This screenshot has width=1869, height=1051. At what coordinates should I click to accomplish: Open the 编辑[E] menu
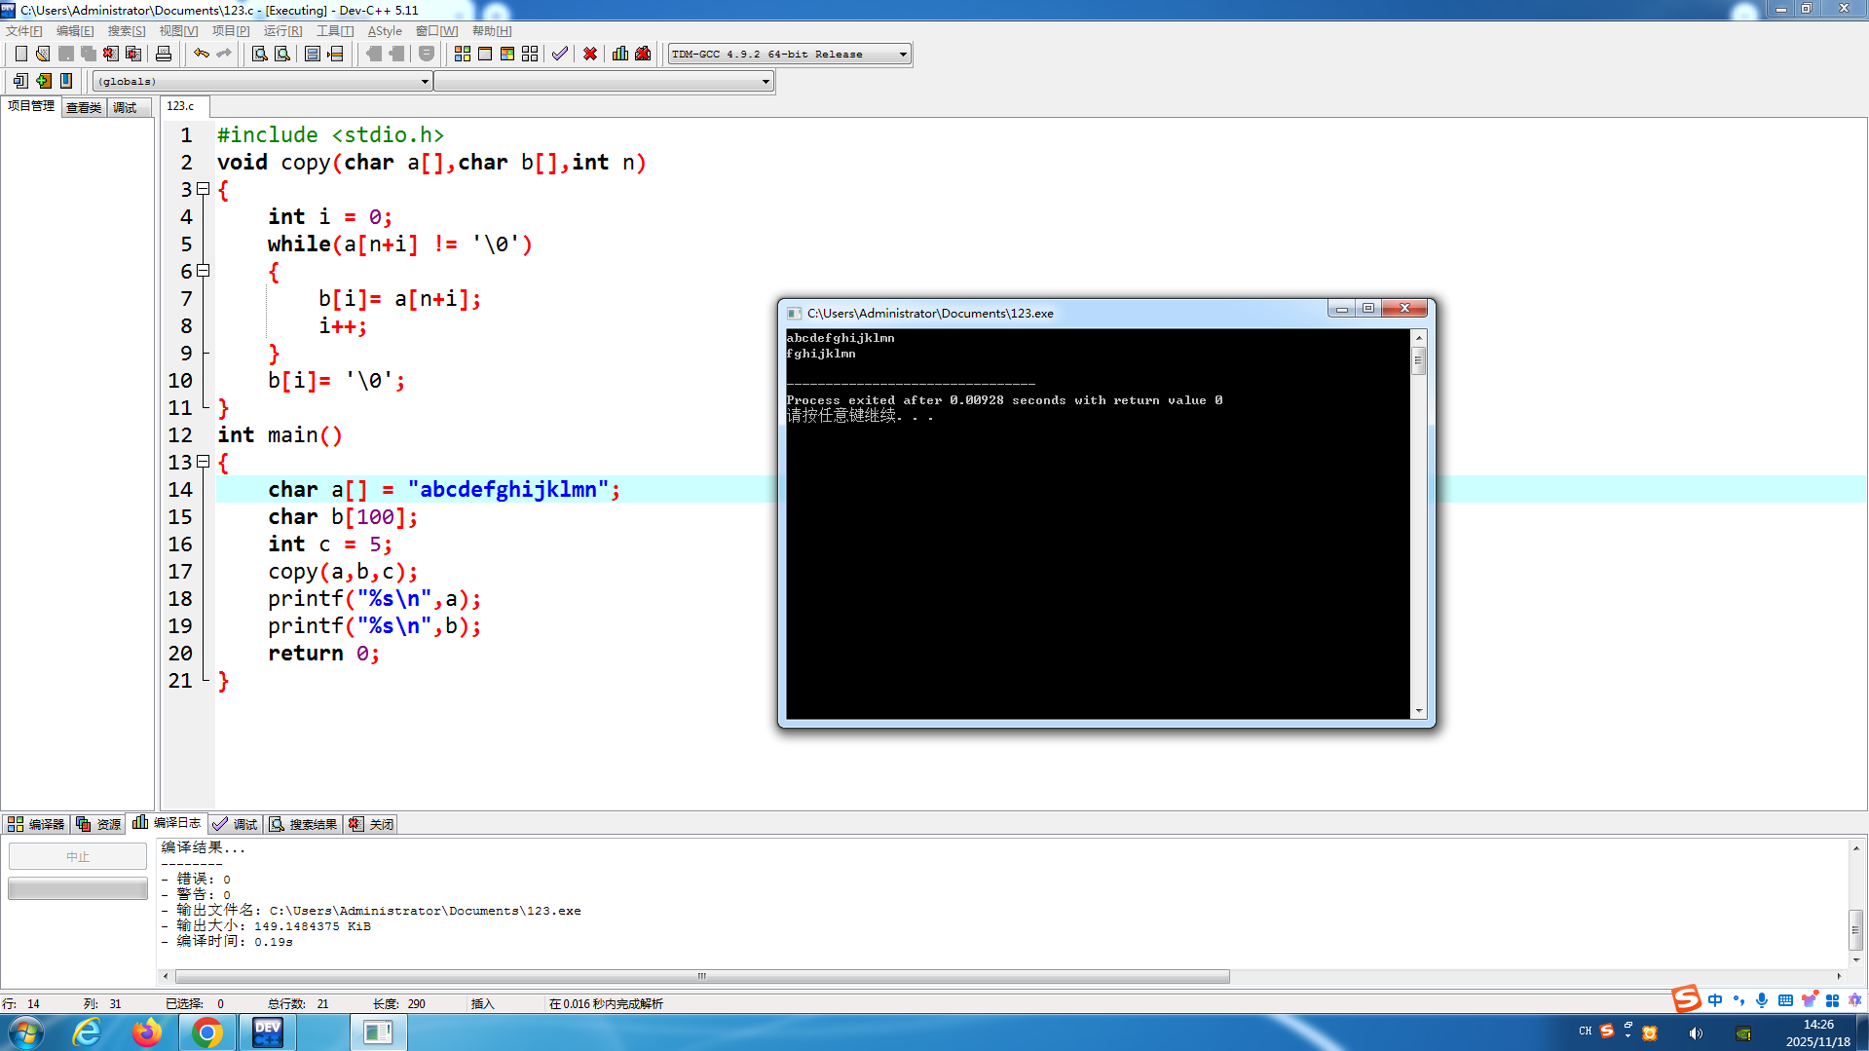click(75, 31)
